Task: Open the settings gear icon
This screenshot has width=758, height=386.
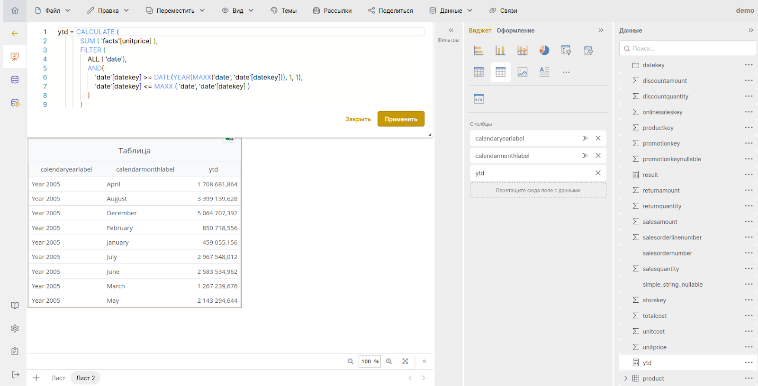Action: click(15, 328)
